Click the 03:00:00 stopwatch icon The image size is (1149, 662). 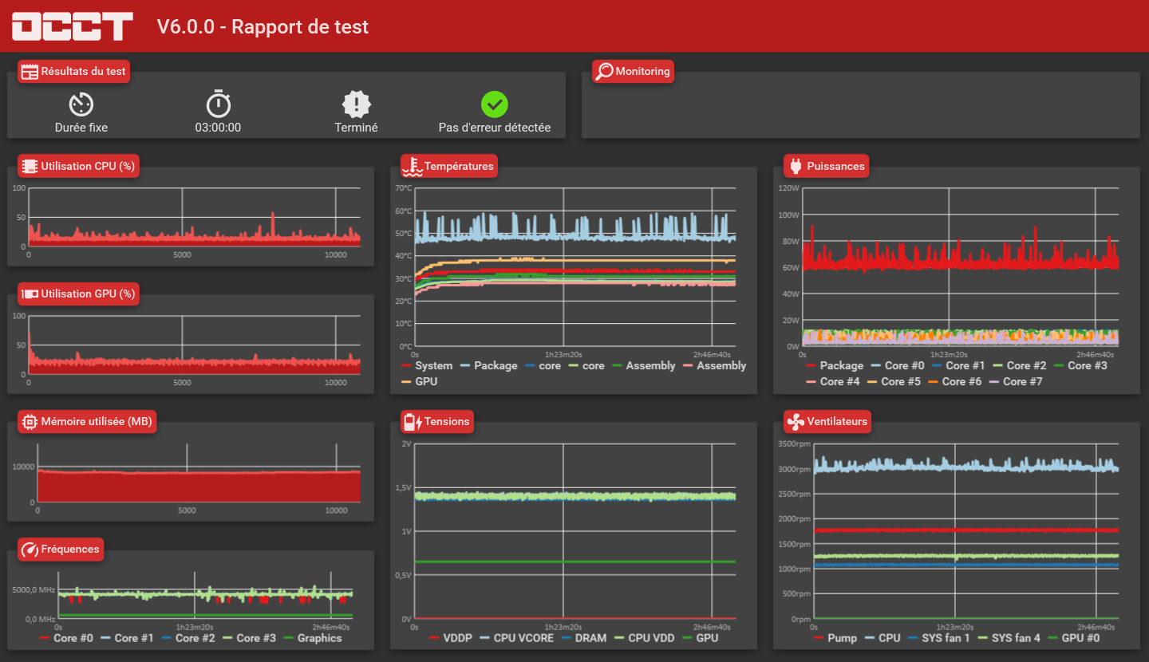pyautogui.click(x=219, y=104)
